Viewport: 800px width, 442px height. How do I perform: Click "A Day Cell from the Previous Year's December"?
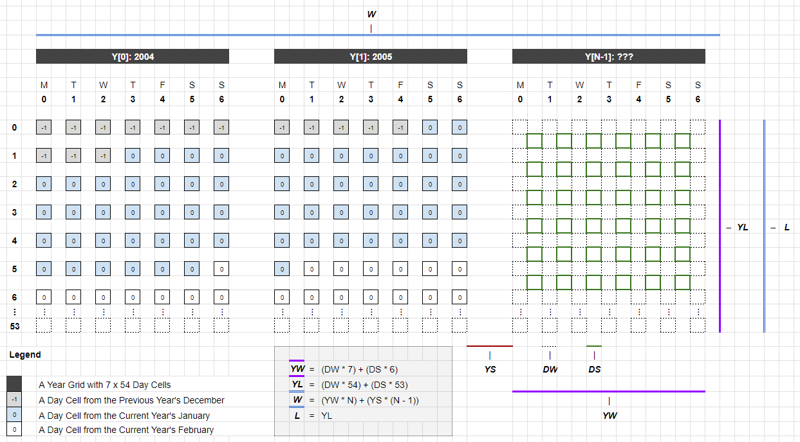[131, 400]
